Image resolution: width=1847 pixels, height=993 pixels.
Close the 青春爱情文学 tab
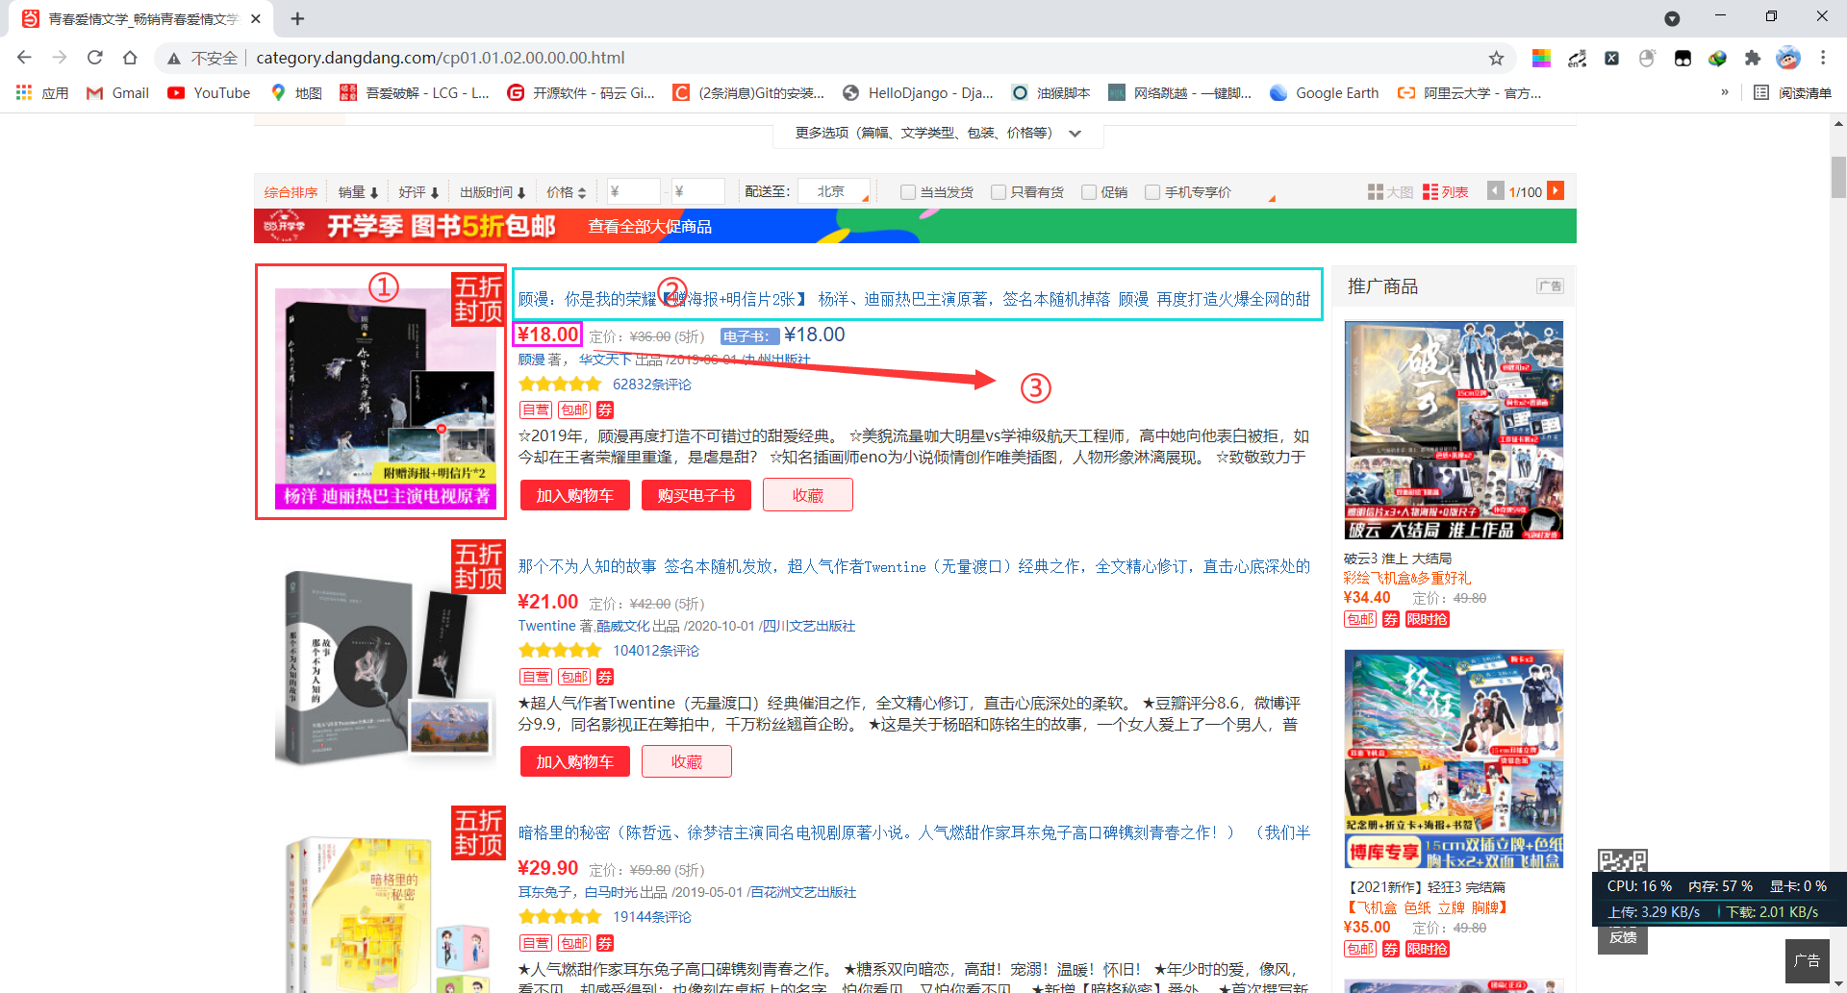(x=256, y=18)
